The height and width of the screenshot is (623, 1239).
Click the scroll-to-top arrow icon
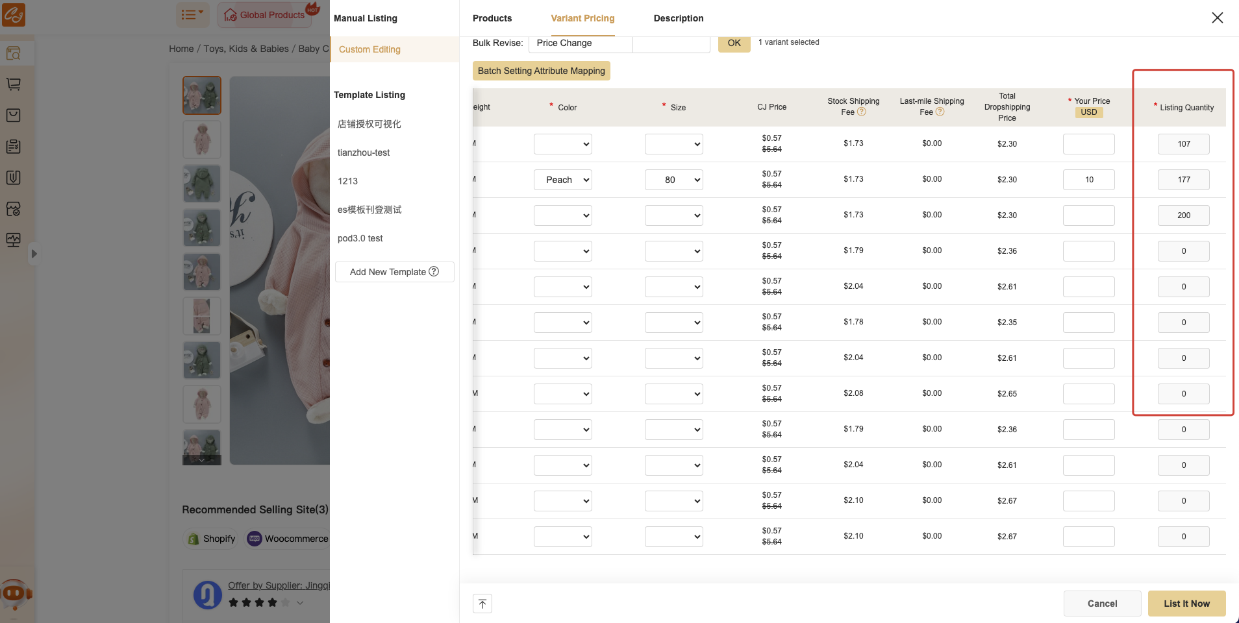point(482,604)
